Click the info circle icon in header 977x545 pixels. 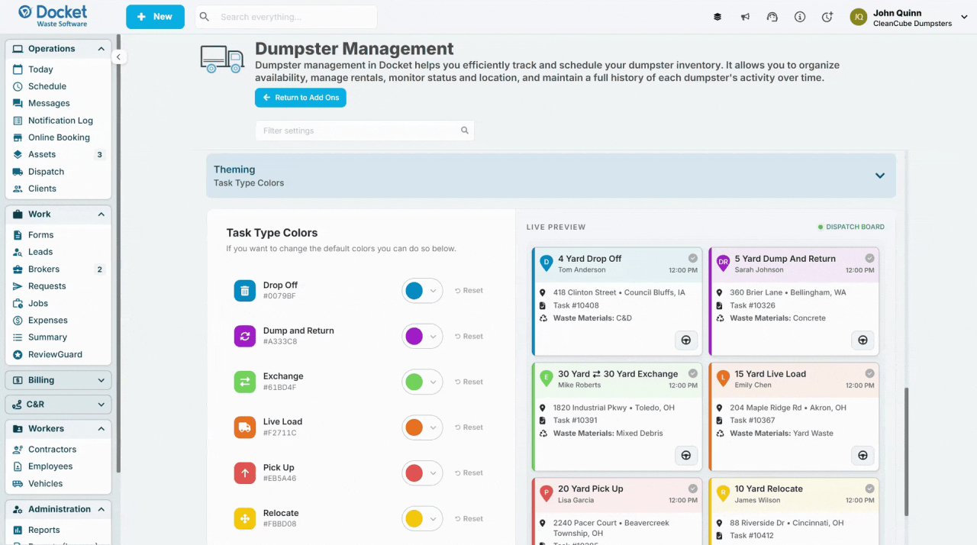tap(800, 17)
